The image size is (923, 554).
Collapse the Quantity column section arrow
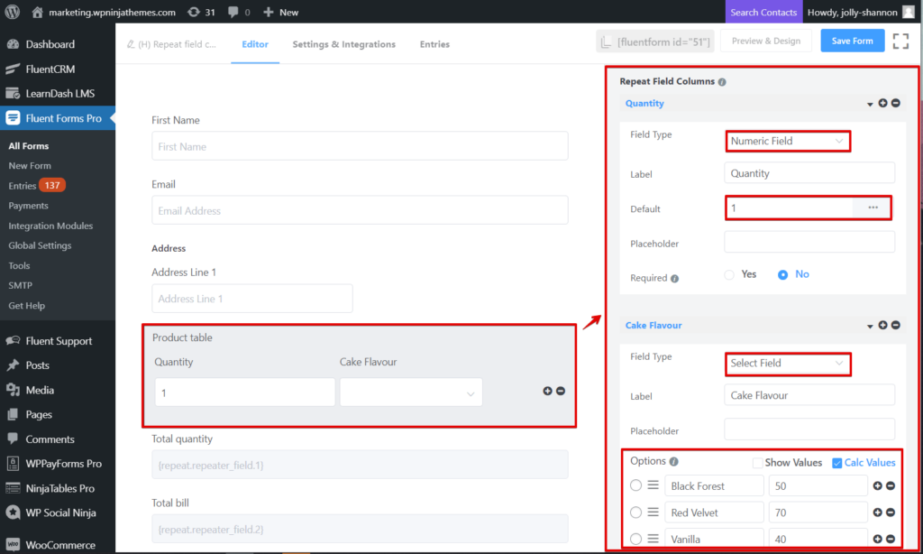870,105
